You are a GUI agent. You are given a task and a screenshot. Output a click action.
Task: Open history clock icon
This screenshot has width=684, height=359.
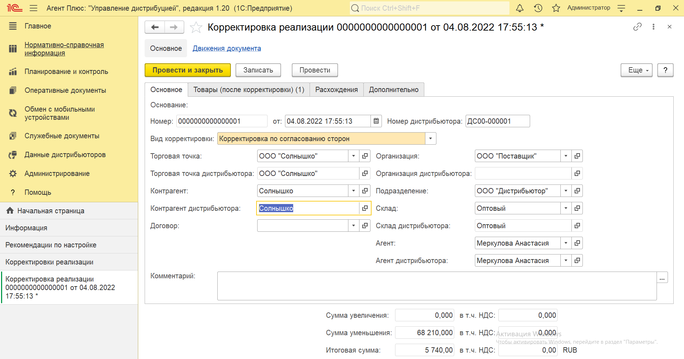pos(538,8)
